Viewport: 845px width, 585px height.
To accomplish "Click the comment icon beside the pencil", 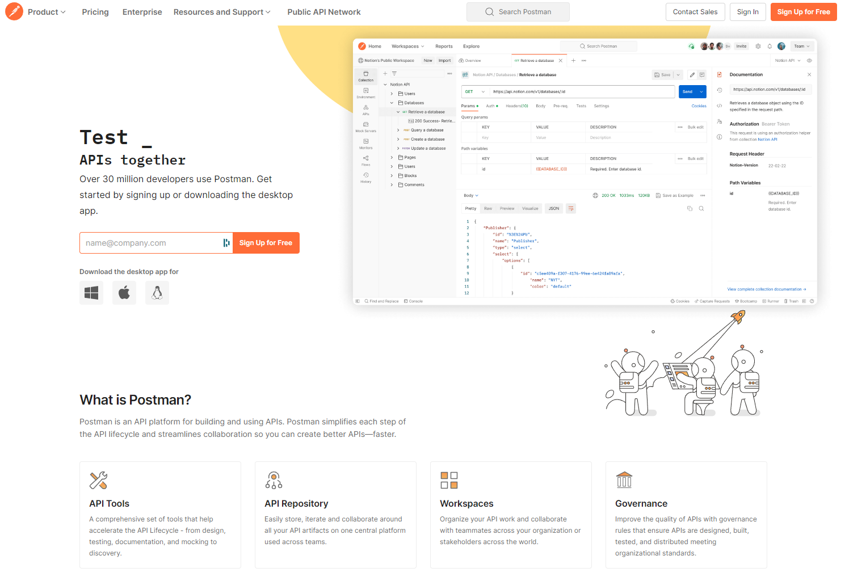I will coord(702,75).
